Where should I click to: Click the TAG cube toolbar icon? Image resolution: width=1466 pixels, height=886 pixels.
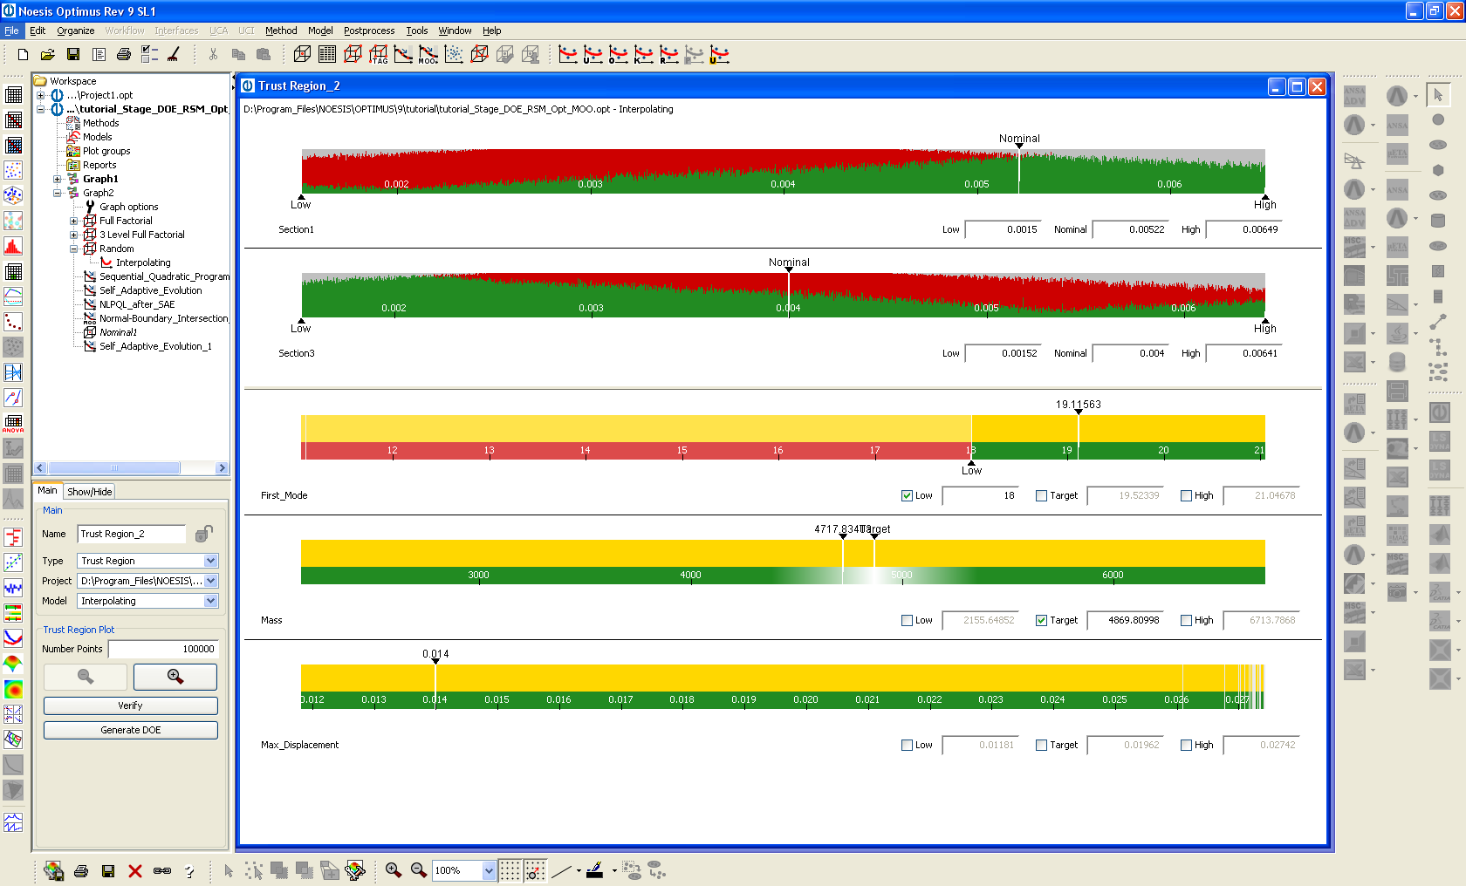pyautogui.click(x=378, y=55)
